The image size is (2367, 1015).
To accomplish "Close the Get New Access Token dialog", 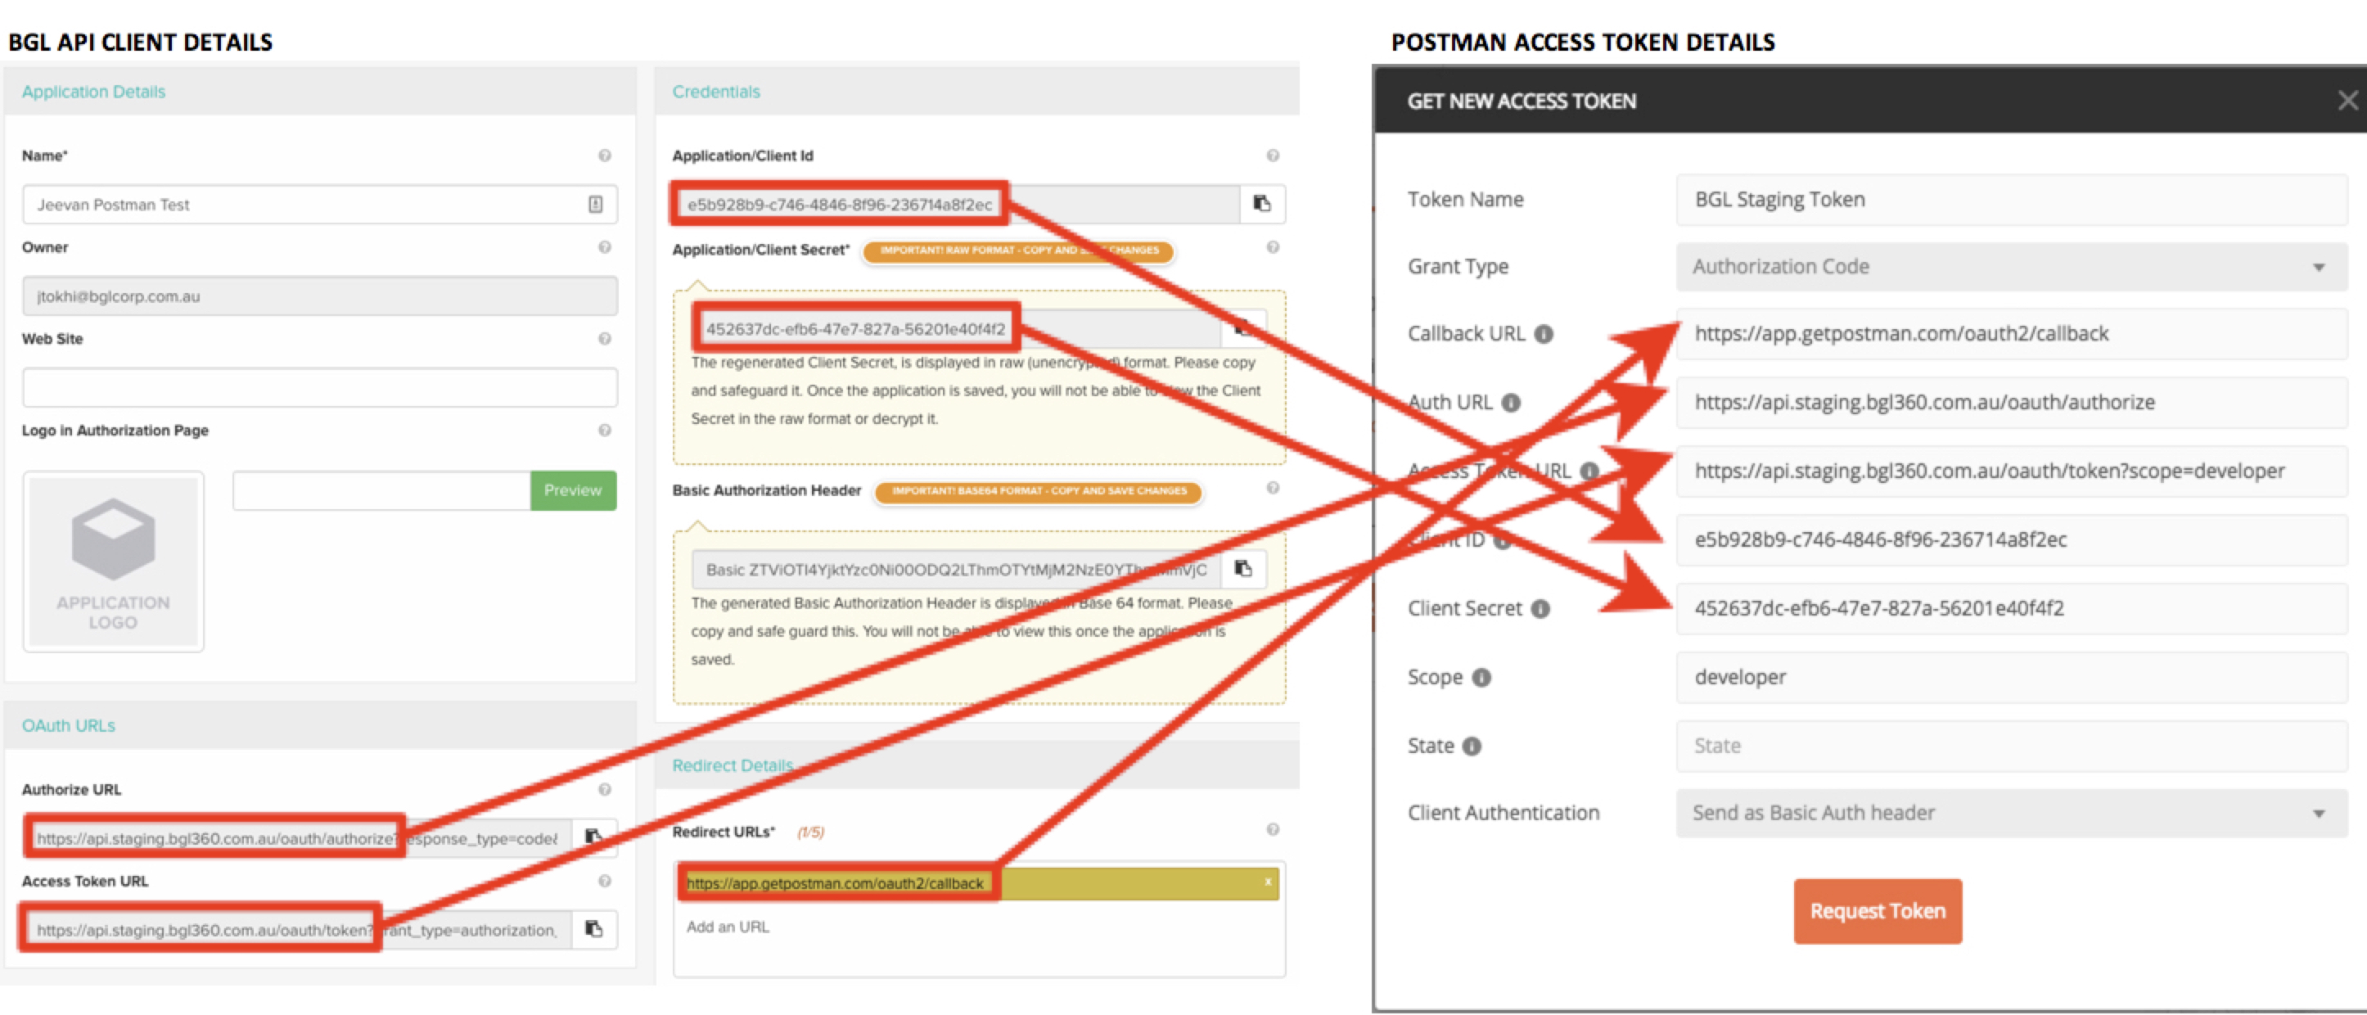I will coord(2347,100).
